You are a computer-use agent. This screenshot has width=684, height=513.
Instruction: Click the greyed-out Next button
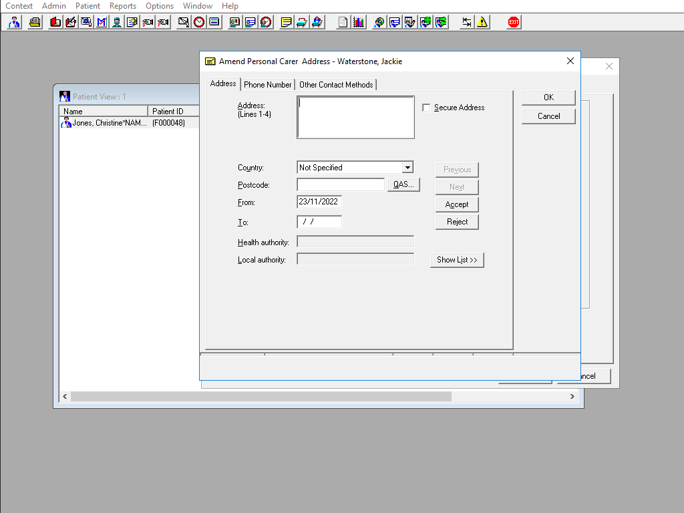(457, 187)
